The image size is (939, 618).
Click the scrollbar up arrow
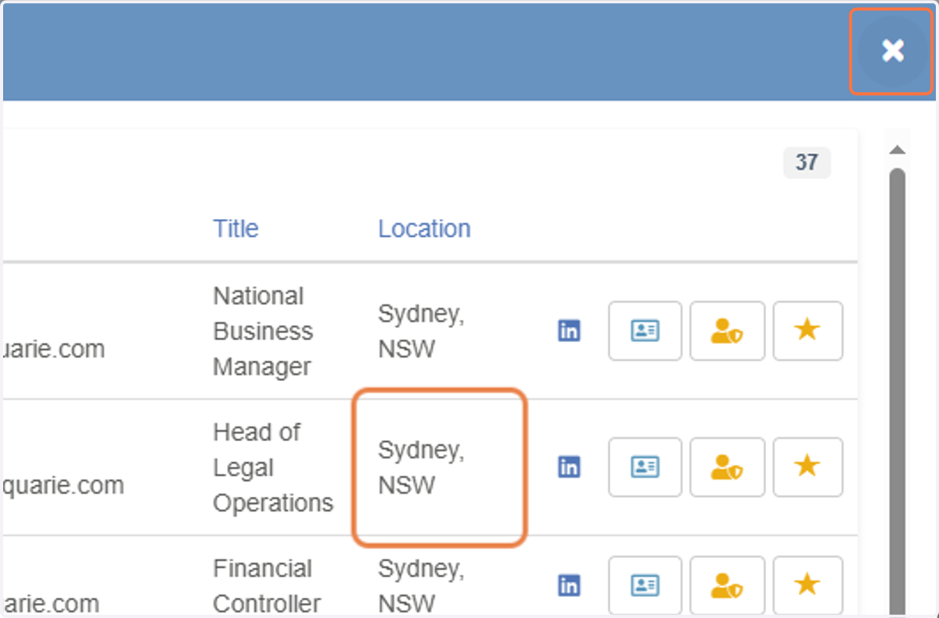(898, 150)
